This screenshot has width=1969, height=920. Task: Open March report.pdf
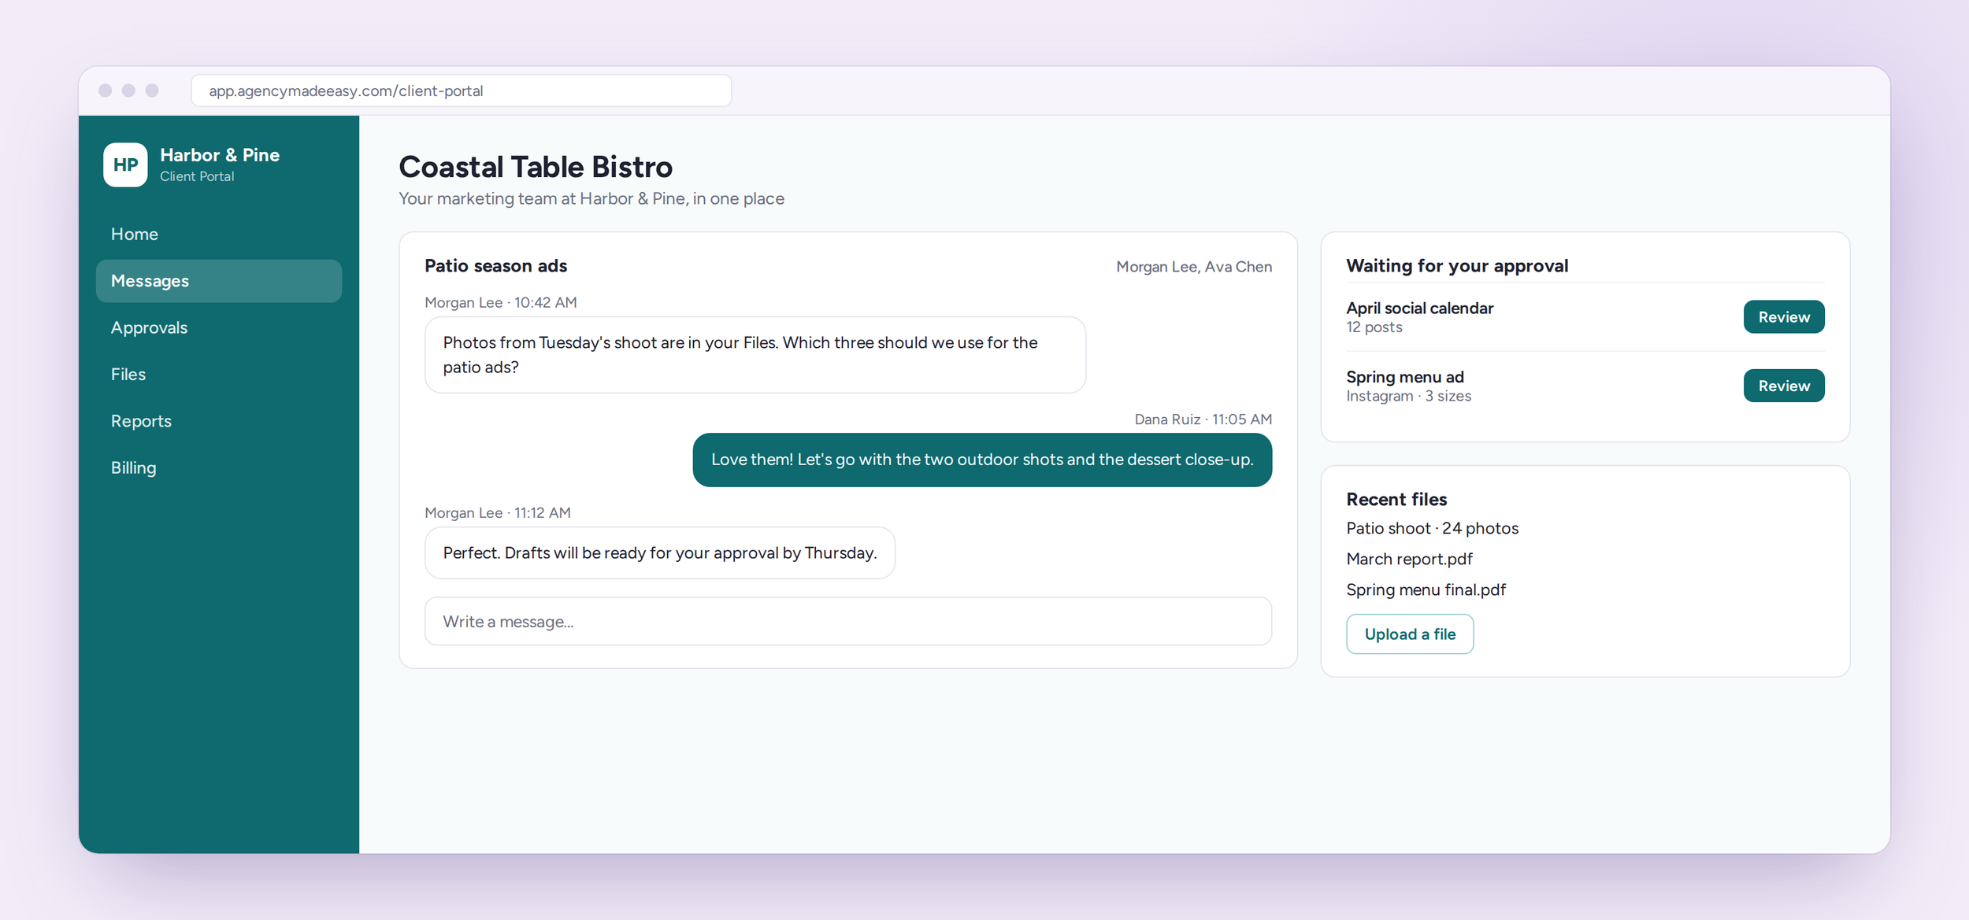pos(1409,559)
